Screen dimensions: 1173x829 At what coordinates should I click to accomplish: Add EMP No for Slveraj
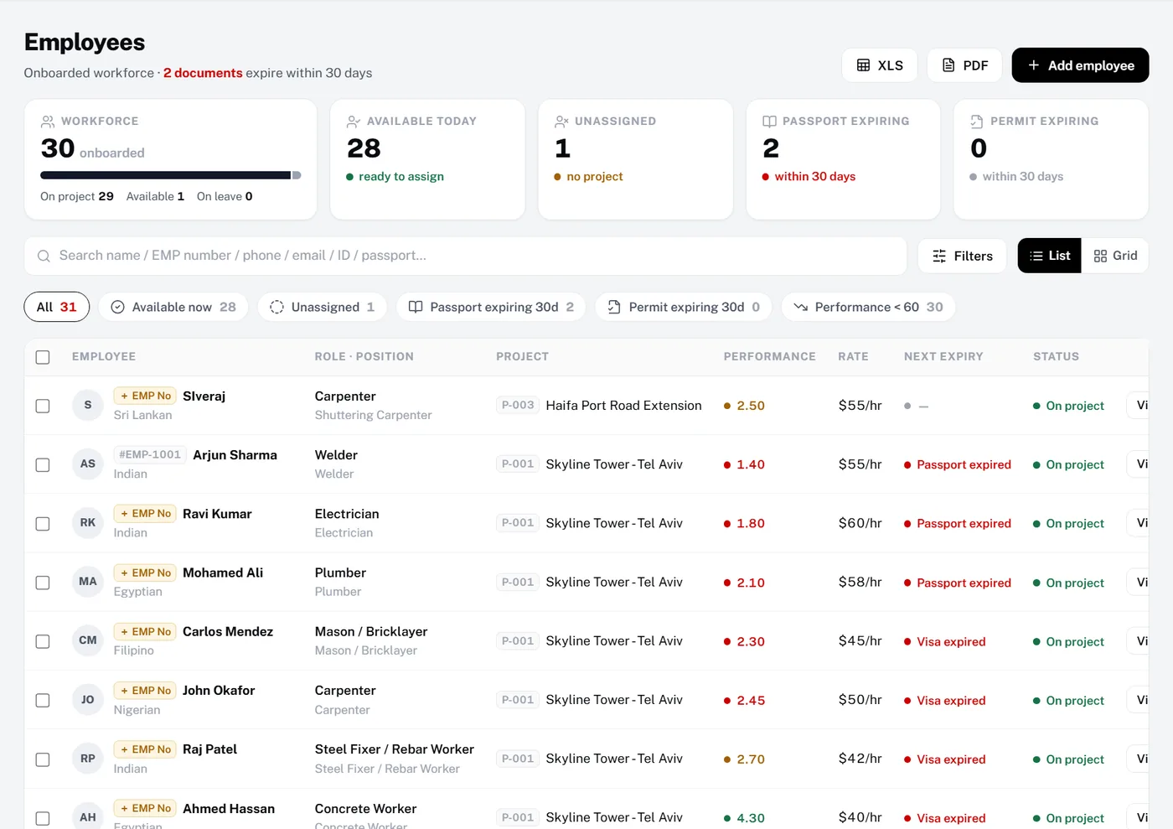pyautogui.click(x=145, y=396)
